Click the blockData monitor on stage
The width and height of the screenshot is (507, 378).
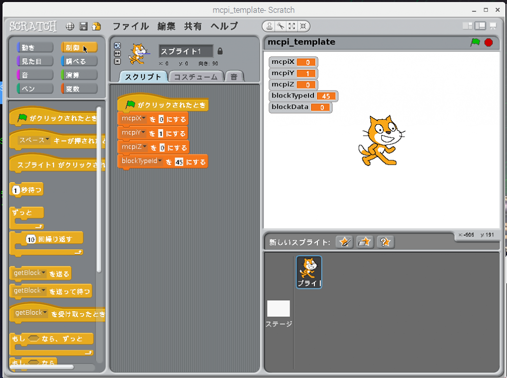pos(301,107)
